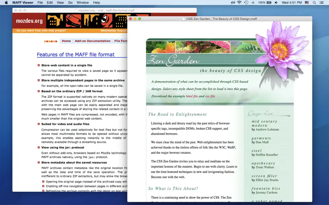The height and width of the screenshot is (205, 329).
Task: Select the garments design
Action: [x=261, y=138]
